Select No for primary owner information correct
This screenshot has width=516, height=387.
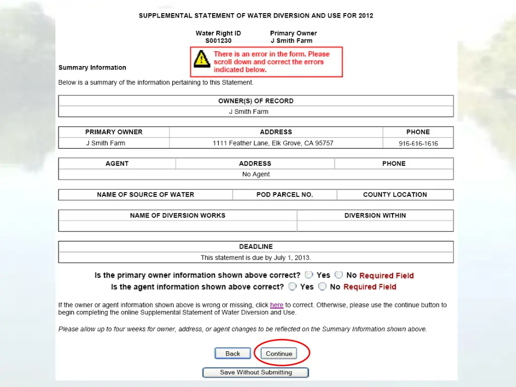[339, 275]
